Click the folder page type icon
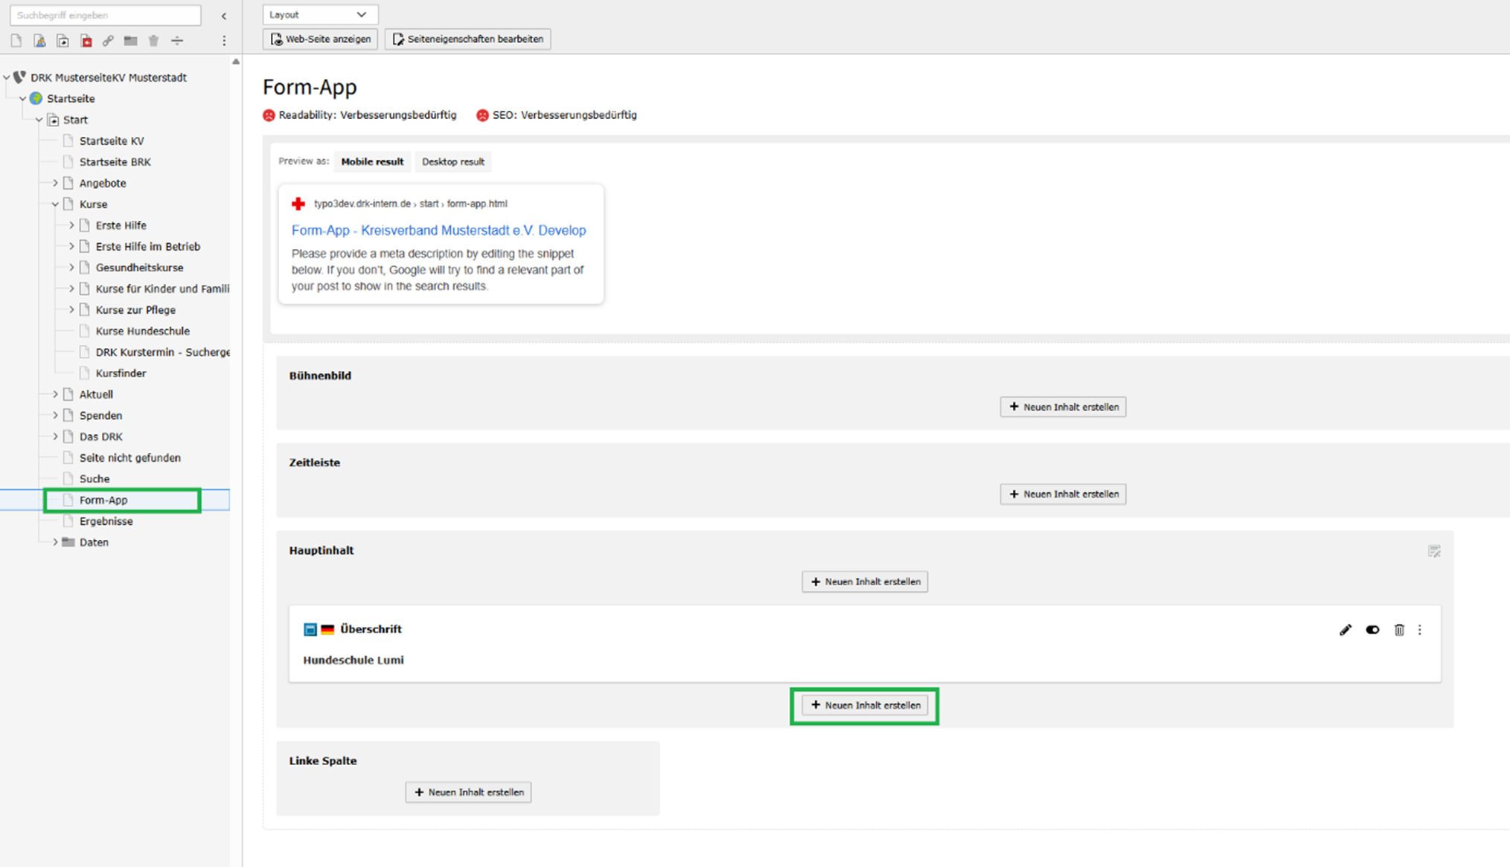Image resolution: width=1510 pixels, height=867 pixels. (130, 41)
